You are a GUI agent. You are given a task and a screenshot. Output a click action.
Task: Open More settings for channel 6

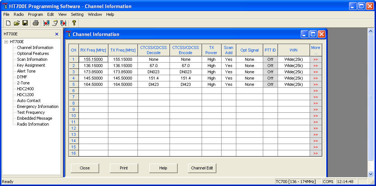click(316, 91)
